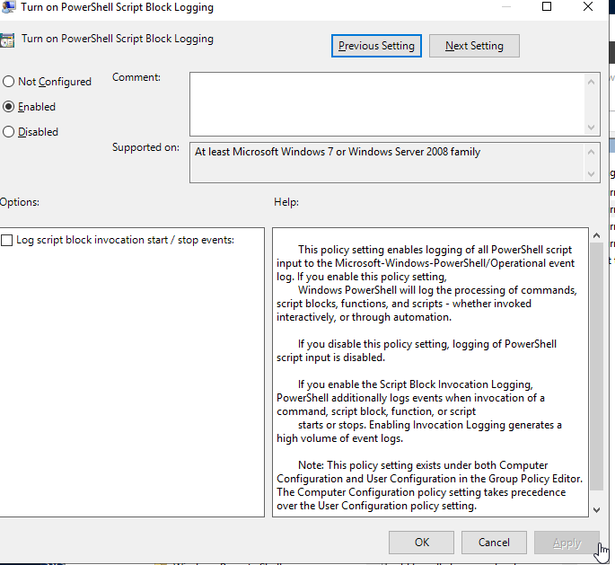Screen dimensions: 615x565
Task: Click inside the Comment text field
Action: [386, 104]
